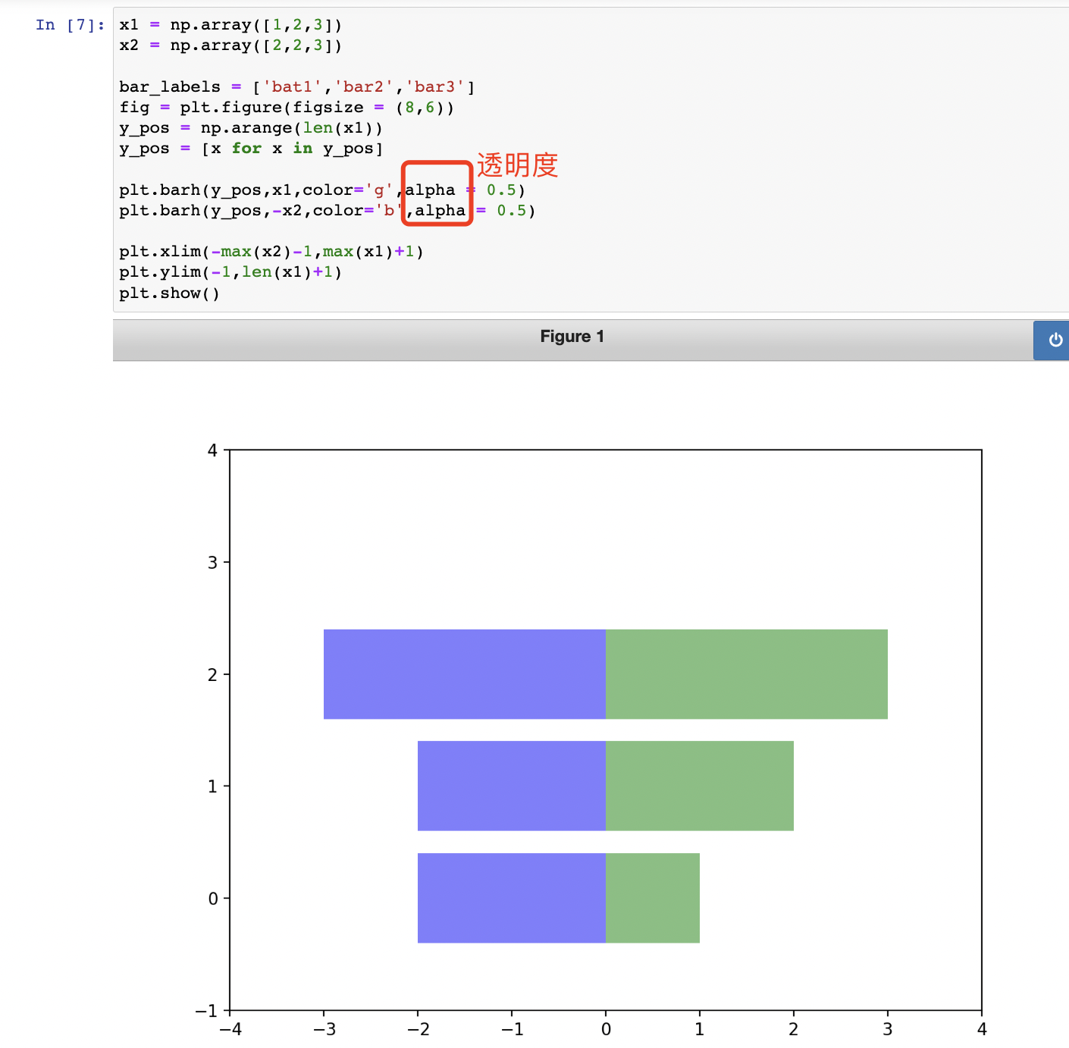Click the power icon to stop figure interaction
This screenshot has height=1048, width=1069.
coord(1054,340)
